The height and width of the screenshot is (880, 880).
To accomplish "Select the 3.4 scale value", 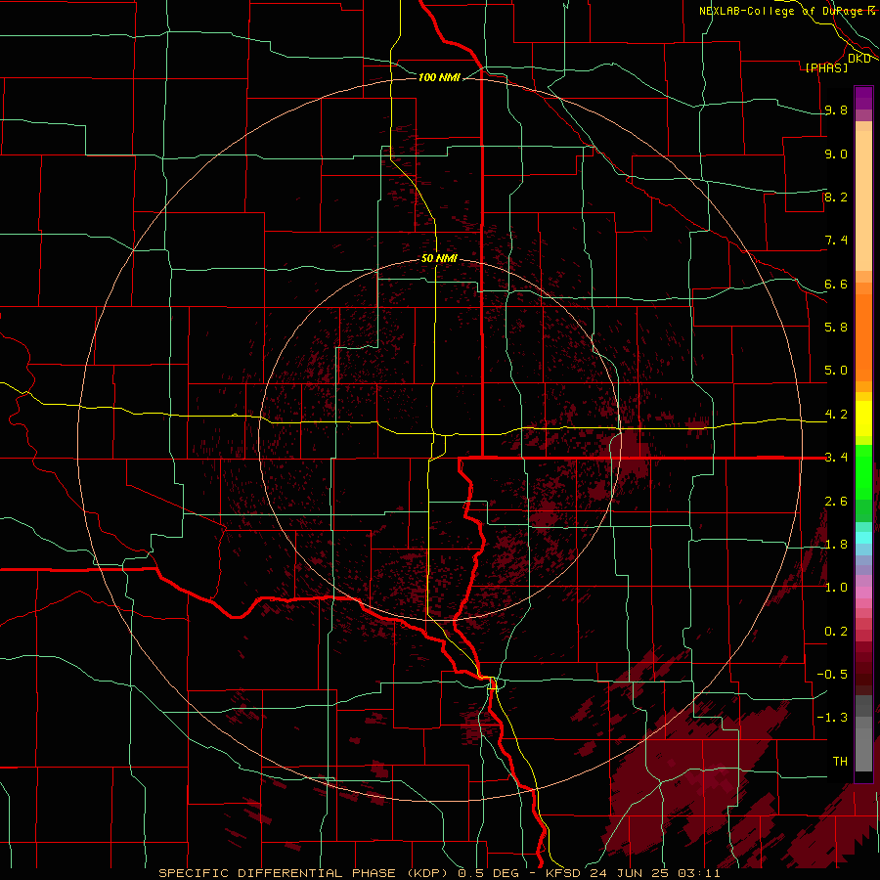I will pyautogui.click(x=836, y=458).
